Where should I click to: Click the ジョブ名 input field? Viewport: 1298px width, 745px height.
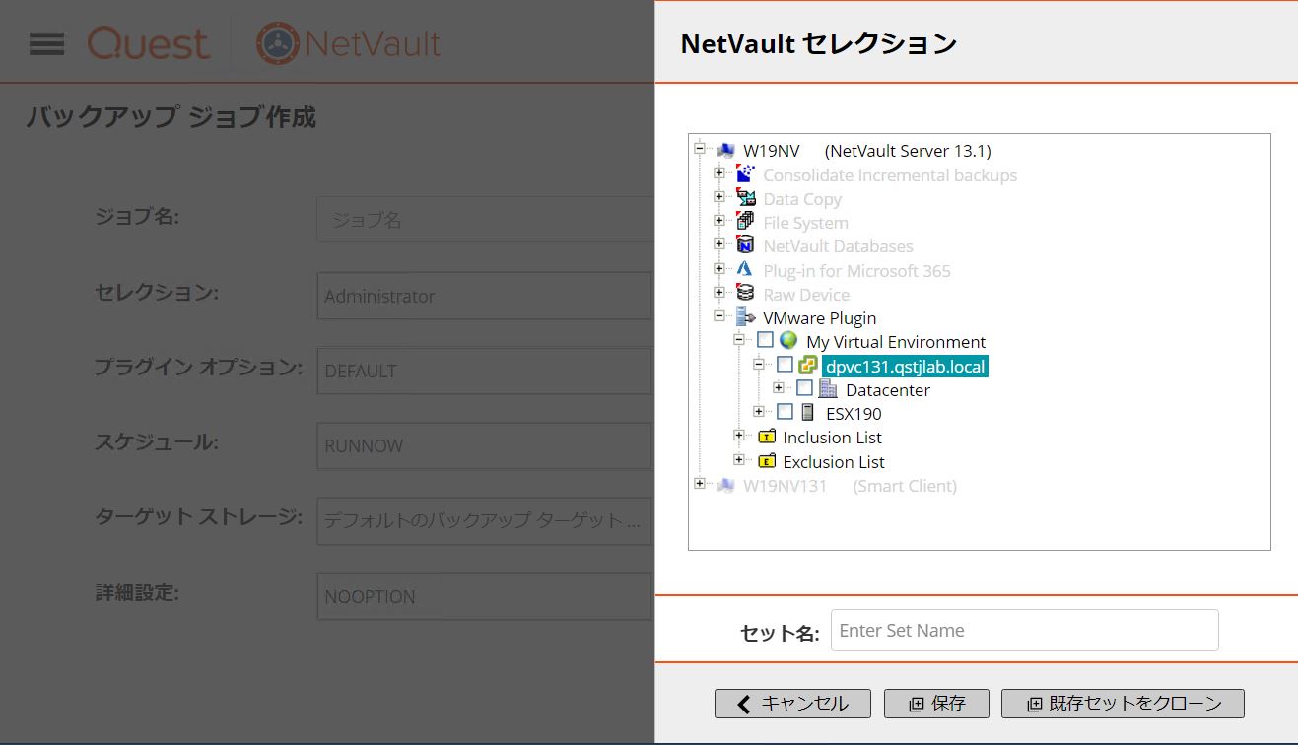(485, 220)
